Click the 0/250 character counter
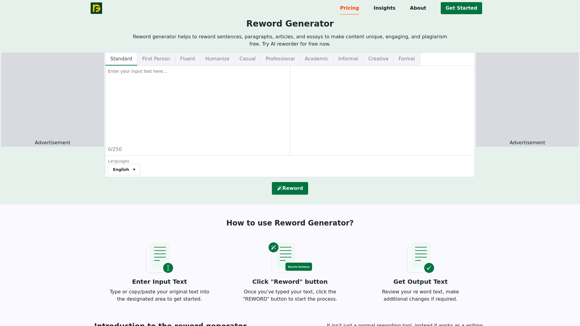Viewport: 580px width, 326px height. [x=115, y=149]
